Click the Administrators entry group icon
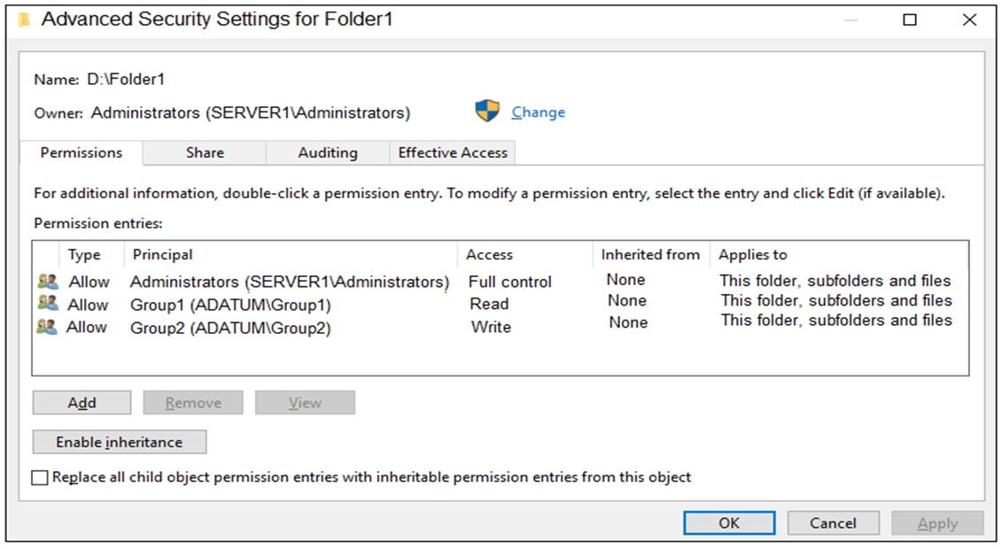 pyautogui.click(x=47, y=282)
